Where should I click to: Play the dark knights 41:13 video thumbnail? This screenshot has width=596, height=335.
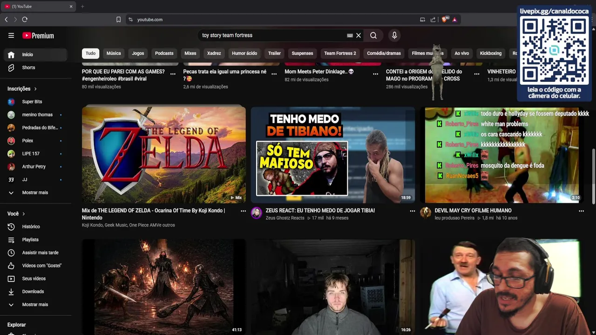164,287
